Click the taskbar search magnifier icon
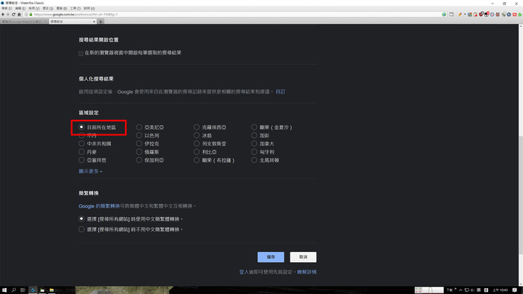 (14, 290)
